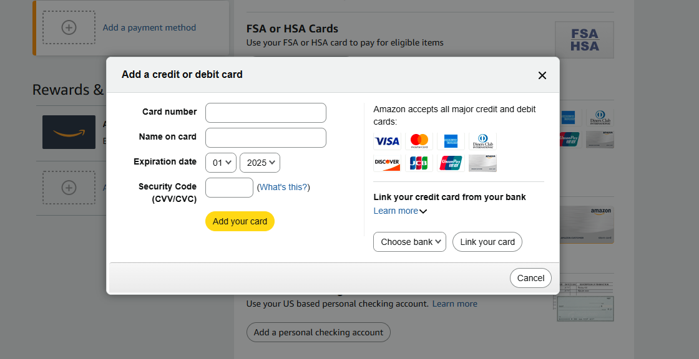Click into the Name on card field
The width and height of the screenshot is (699, 359).
pyautogui.click(x=266, y=138)
